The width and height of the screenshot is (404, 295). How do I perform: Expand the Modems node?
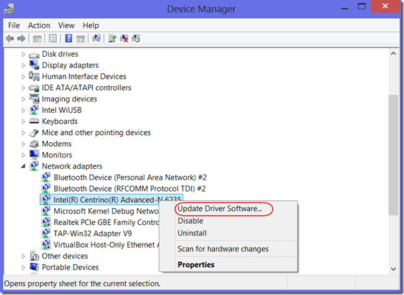coord(23,143)
